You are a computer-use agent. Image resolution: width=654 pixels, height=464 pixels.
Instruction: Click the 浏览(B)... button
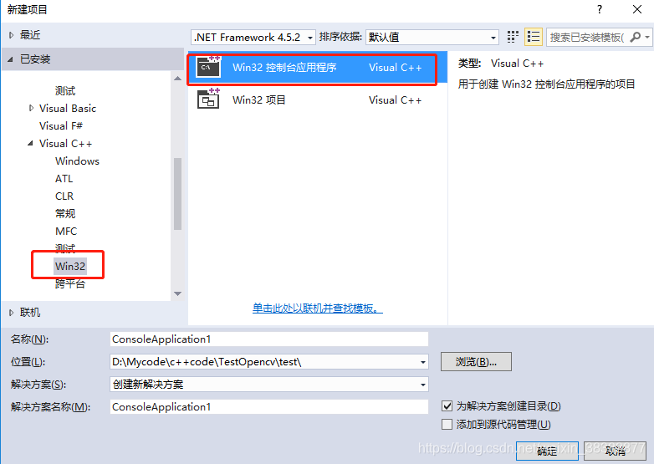[476, 361]
